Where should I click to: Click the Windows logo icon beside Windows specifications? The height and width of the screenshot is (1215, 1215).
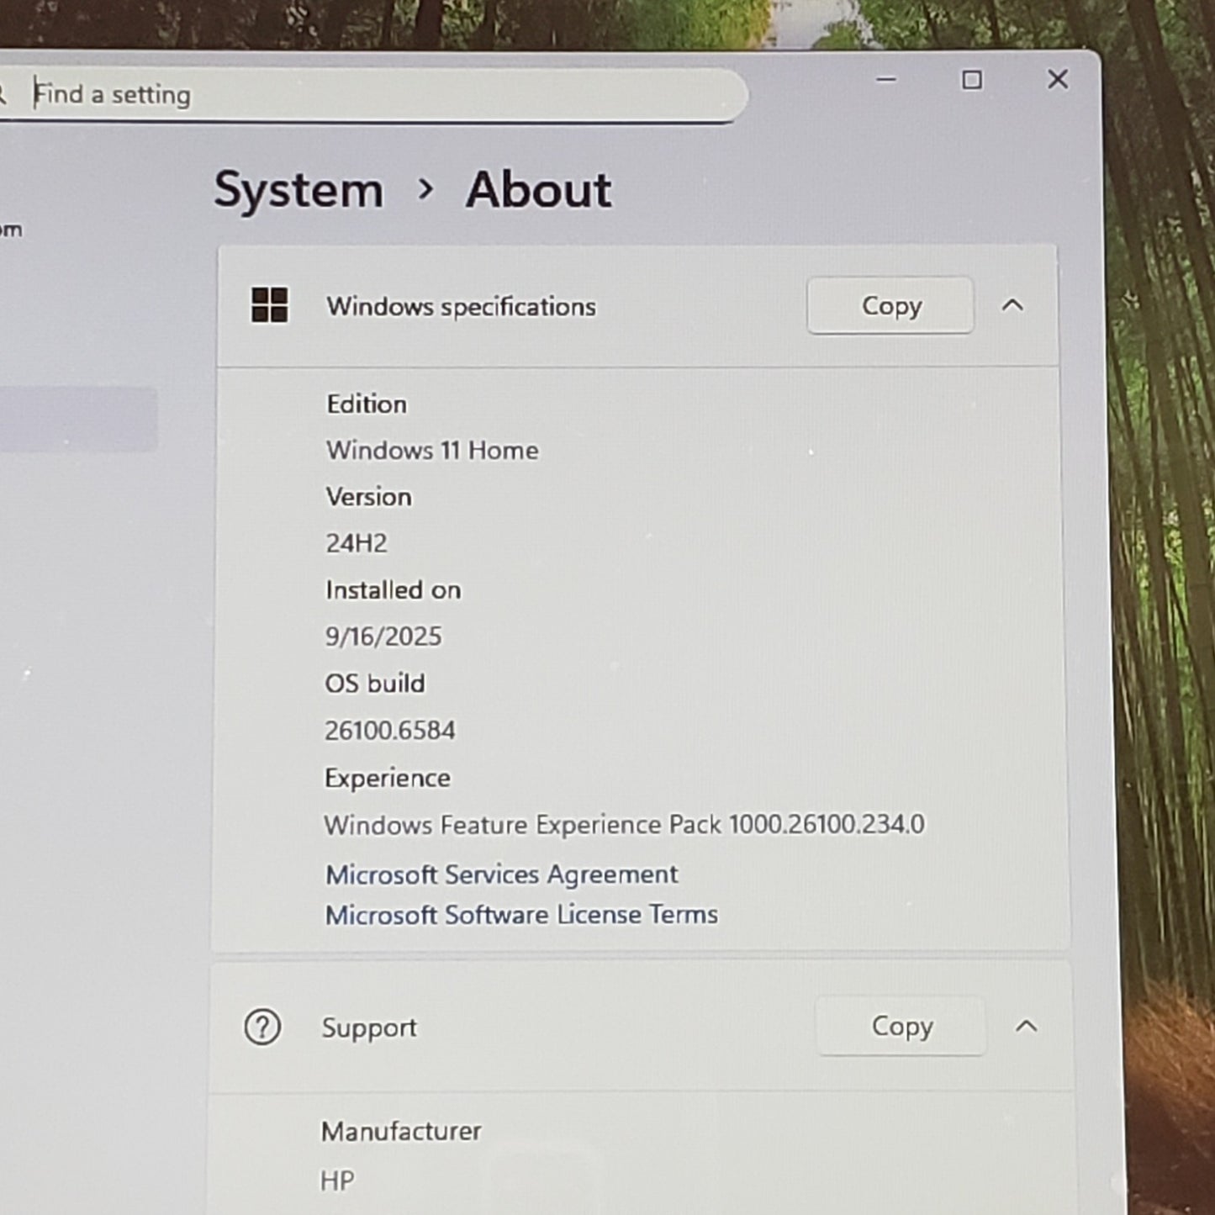click(x=269, y=305)
